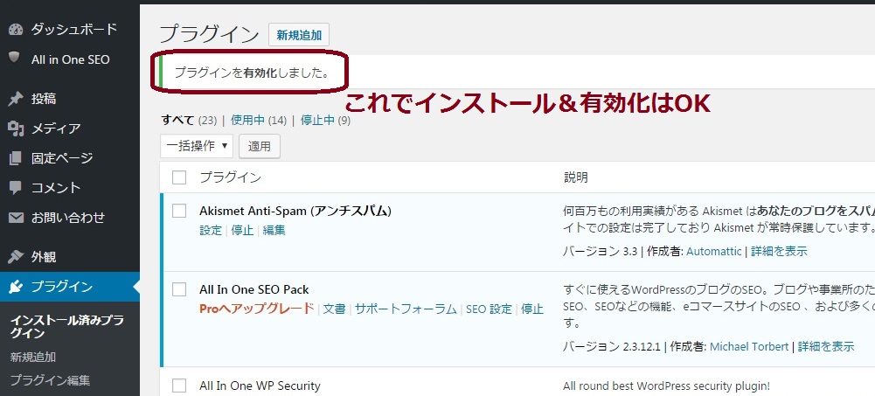This screenshot has height=396, width=875.
Task: Open Akismet 設定 link
Action: coord(211,231)
